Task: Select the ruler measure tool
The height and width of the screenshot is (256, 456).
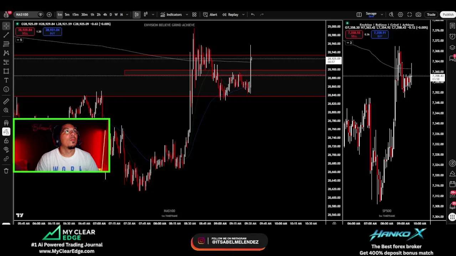Action: [x=6, y=101]
